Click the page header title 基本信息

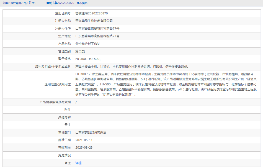[x=82, y=3]
